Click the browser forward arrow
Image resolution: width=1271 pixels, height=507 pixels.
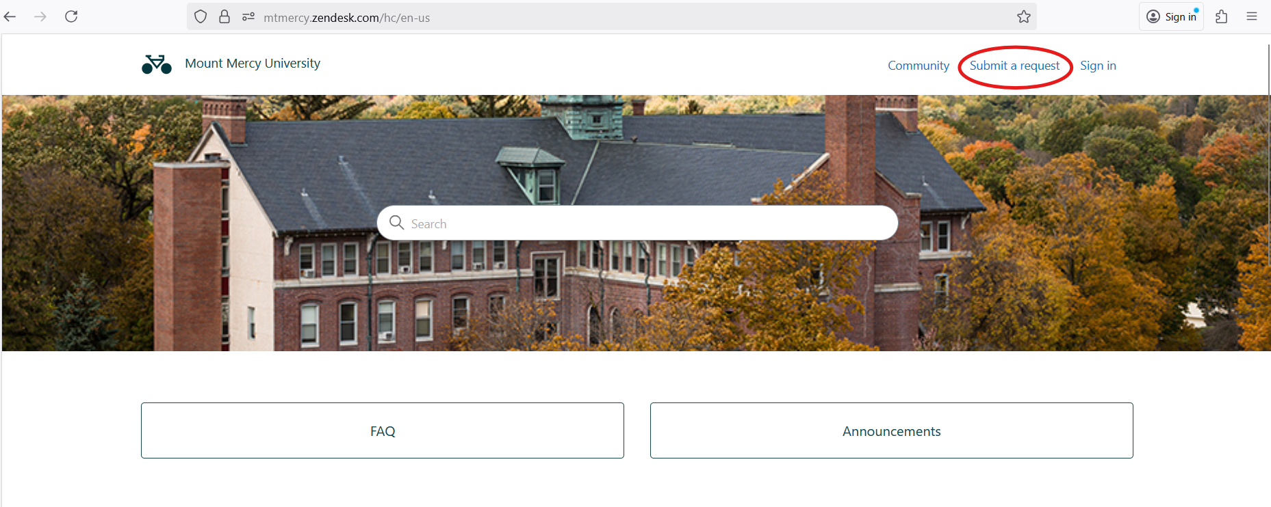click(40, 16)
